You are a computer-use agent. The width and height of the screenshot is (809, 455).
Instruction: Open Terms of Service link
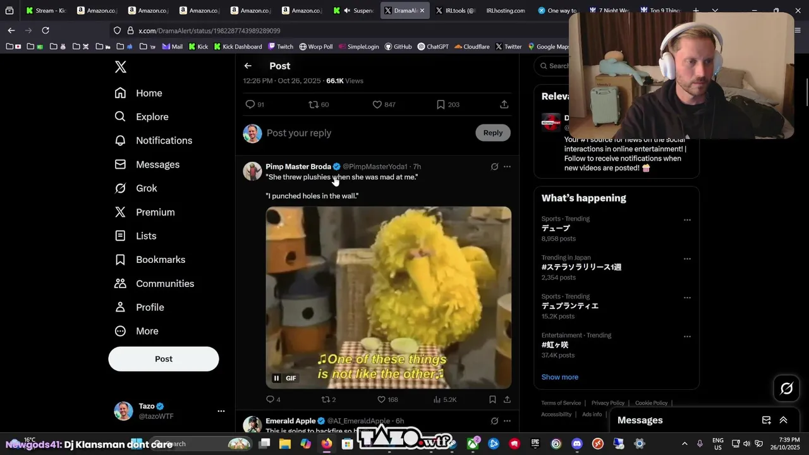pyautogui.click(x=561, y=403)
